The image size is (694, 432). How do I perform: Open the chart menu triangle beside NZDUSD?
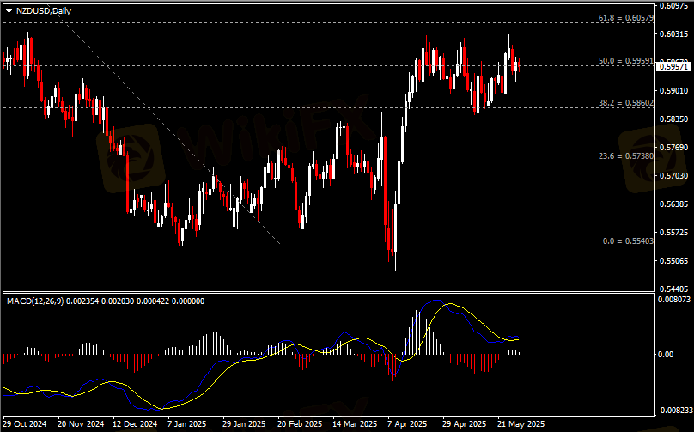[9, 11]
